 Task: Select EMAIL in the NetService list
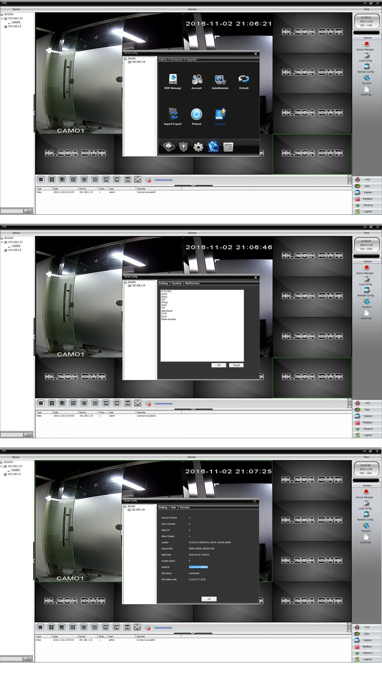(164, 297)
